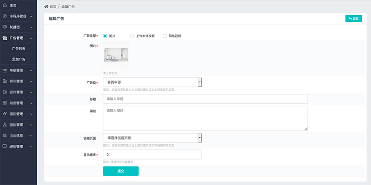Click the home icon in breadcrumb

click(x=46, y=7)
